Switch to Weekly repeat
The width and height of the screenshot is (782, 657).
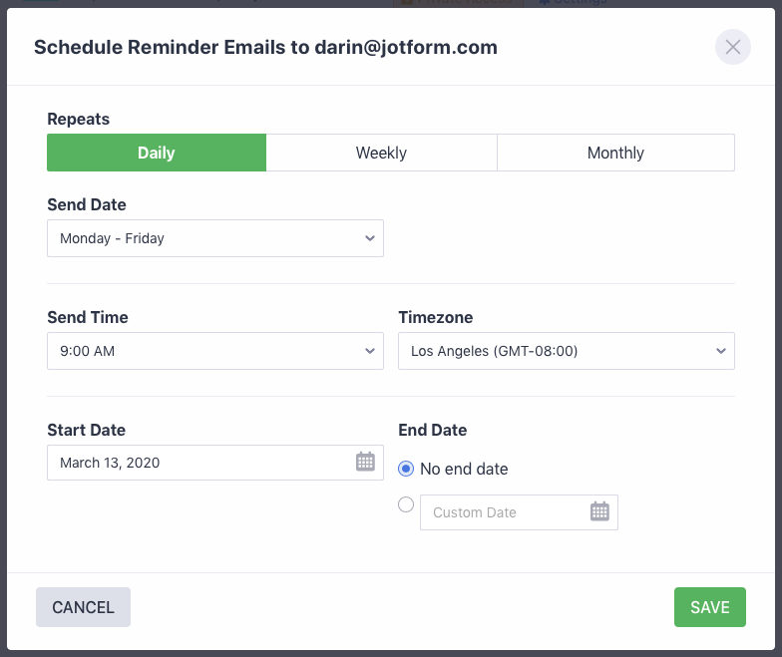(x=381, y=153)
